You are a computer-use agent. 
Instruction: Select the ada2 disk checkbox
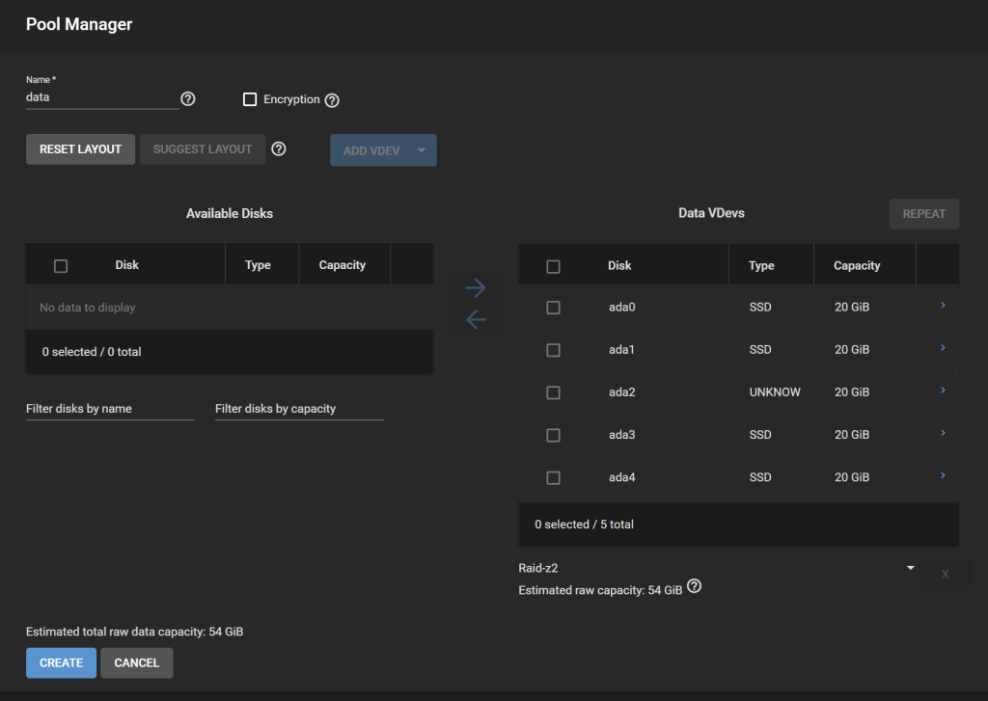(x=553, y=392)
